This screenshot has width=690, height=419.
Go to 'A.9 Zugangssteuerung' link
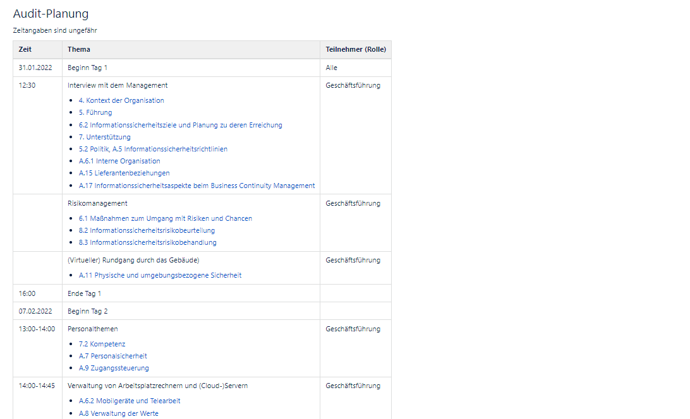tap(114, 368)
